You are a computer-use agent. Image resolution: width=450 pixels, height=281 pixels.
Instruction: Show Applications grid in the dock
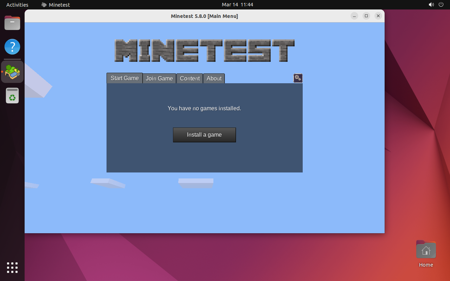tap(12, 267)
